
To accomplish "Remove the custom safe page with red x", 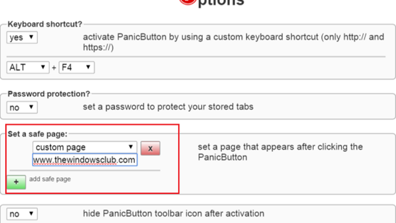I will [x=150, y=148].
